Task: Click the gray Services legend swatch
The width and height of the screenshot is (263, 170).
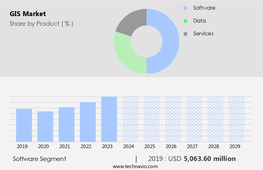Action: click(185, 34)
